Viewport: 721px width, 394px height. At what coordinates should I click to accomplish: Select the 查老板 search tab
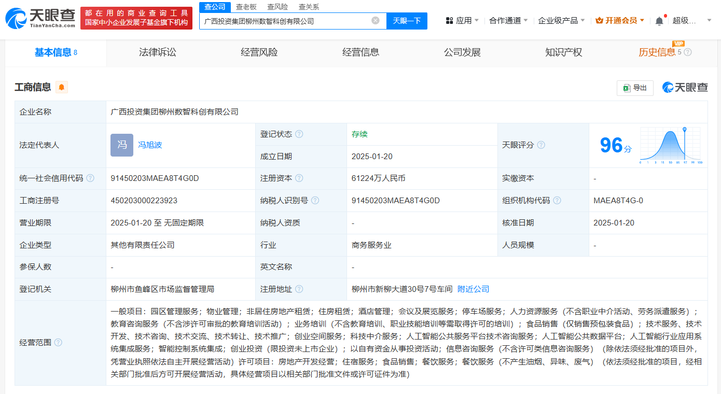pos(246,7)
